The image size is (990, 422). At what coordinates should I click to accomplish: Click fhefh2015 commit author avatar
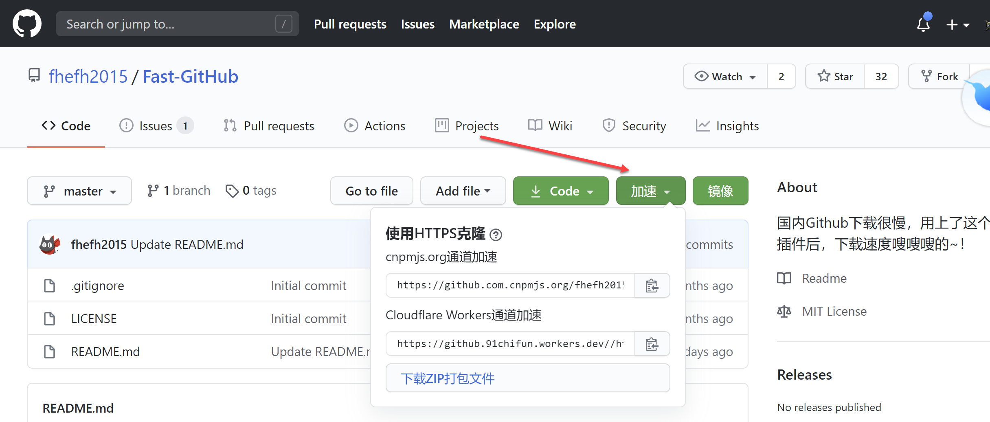click(49, 244)
